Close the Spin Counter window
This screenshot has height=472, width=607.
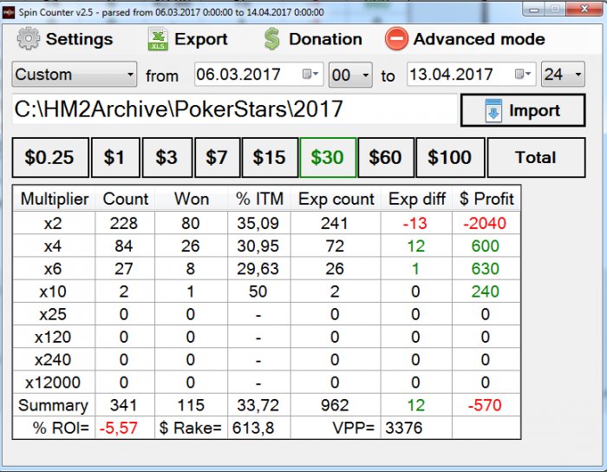[x=584, y=9]
